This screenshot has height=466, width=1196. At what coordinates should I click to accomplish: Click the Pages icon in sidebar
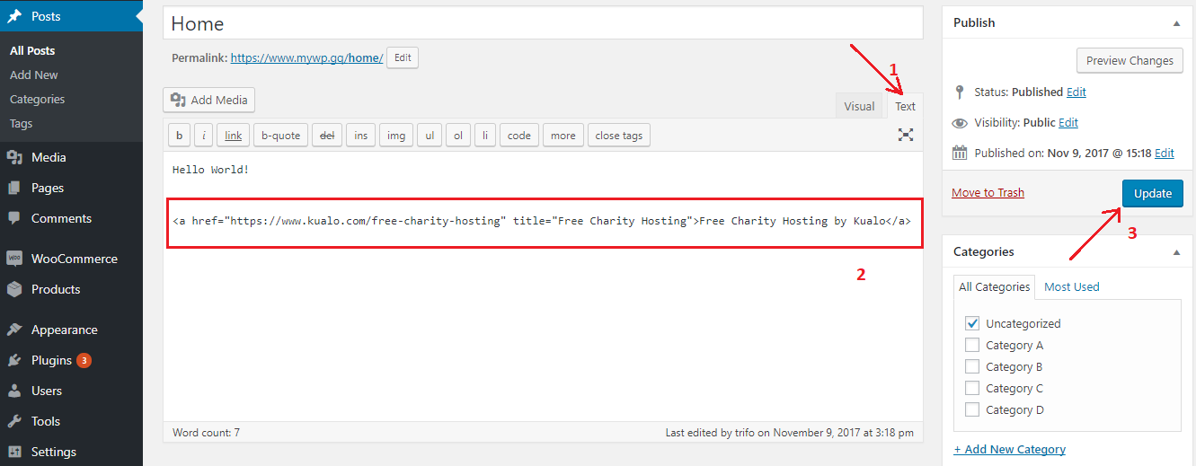(x=14, y=188)
